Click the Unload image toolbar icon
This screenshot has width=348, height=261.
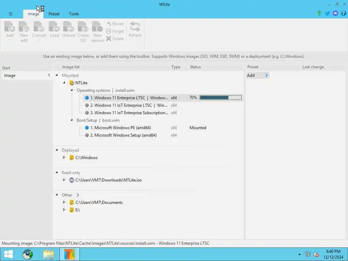(68, 27)
